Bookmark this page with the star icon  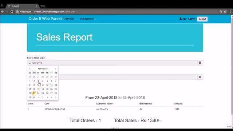pos(225,12)
